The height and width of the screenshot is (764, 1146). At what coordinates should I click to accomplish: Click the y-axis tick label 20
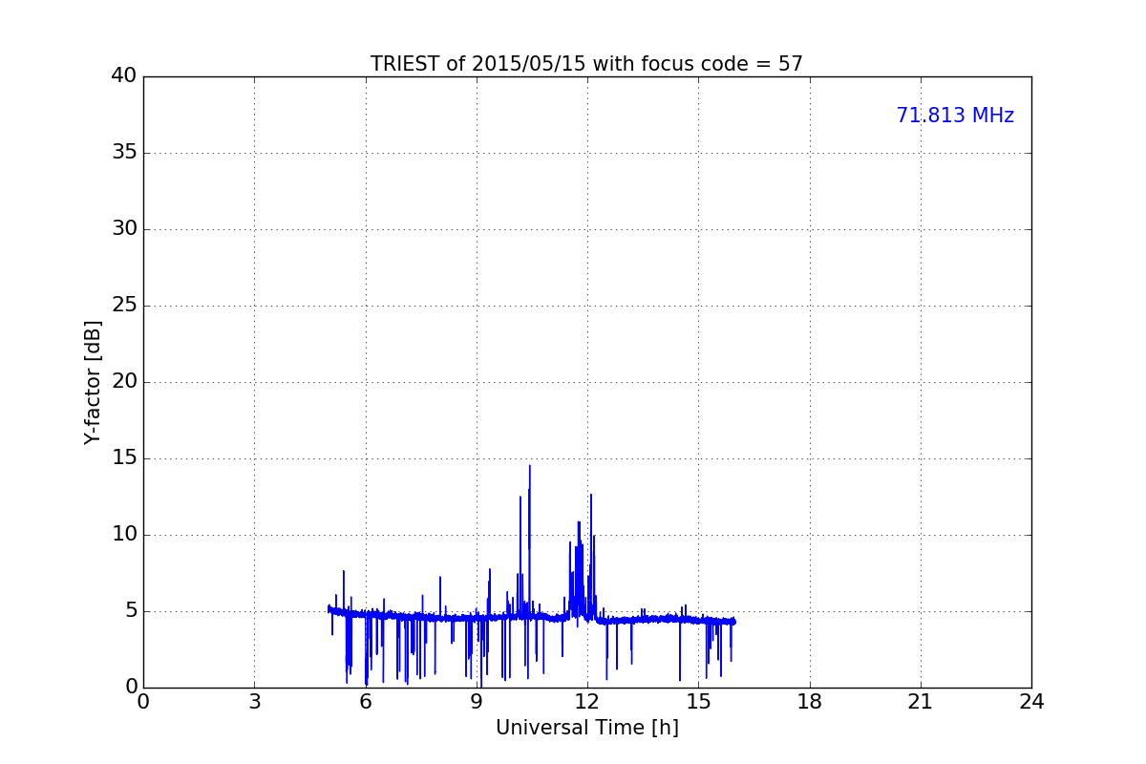pos(124,382)
